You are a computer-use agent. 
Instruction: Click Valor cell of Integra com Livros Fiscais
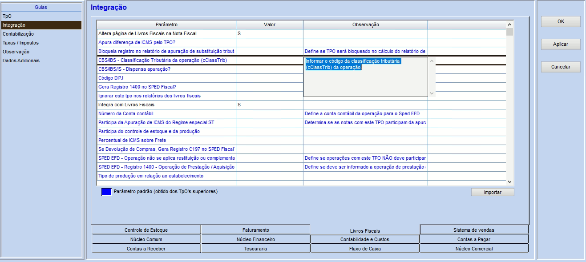(x=269, y=105)
